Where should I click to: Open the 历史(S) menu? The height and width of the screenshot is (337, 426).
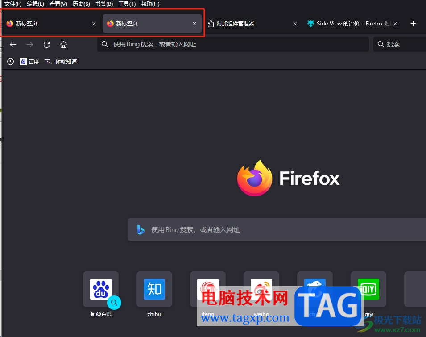(81, 4)
